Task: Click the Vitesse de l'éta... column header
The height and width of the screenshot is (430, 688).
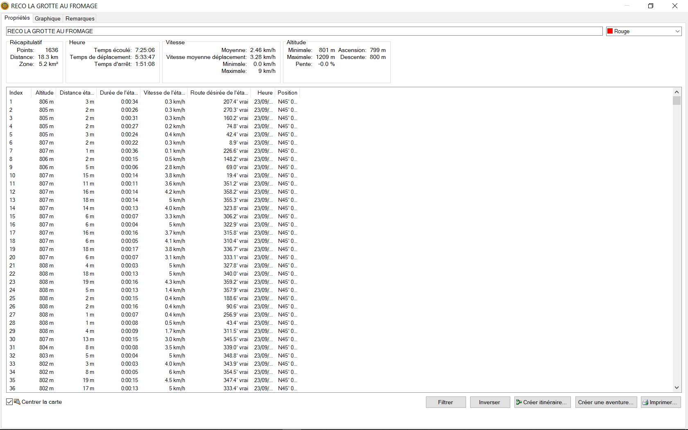Action: (x=164, y=93)
